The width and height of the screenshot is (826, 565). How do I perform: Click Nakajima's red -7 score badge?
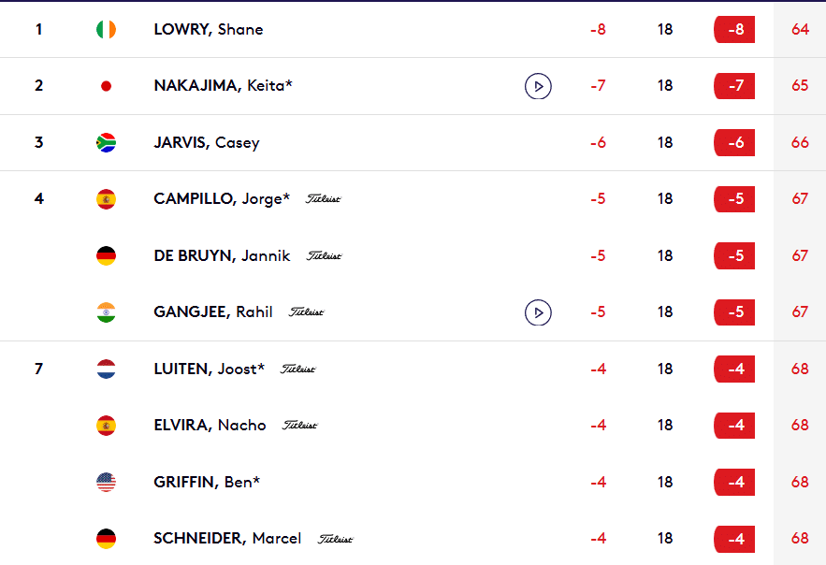(734, 86)
